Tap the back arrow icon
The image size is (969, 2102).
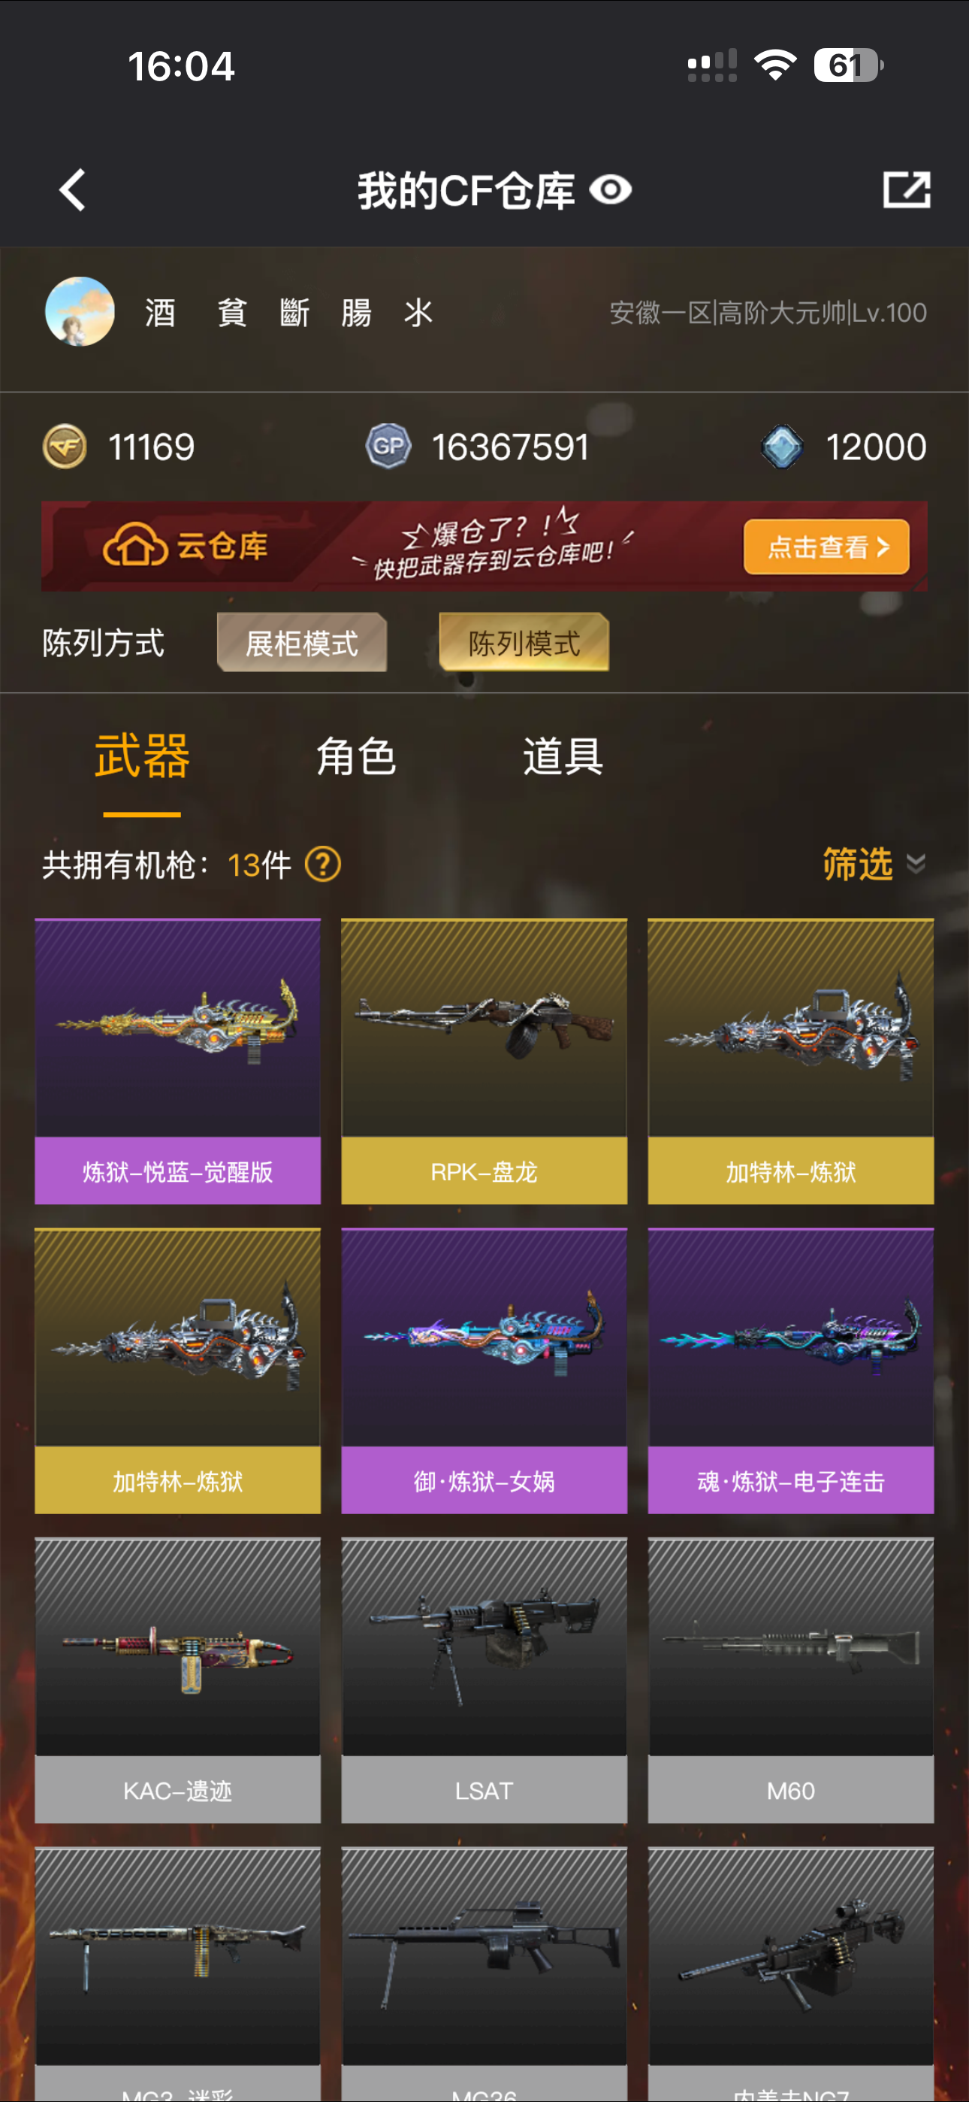[74, 190]
